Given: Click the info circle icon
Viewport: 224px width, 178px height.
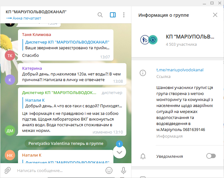Looking at the screenshot, I should point(143,73).
